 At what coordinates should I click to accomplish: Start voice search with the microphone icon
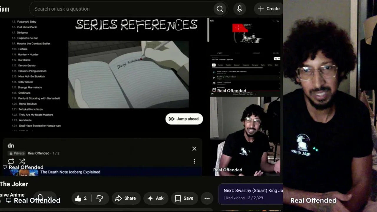pyautogui.click(x=240, y=9)
